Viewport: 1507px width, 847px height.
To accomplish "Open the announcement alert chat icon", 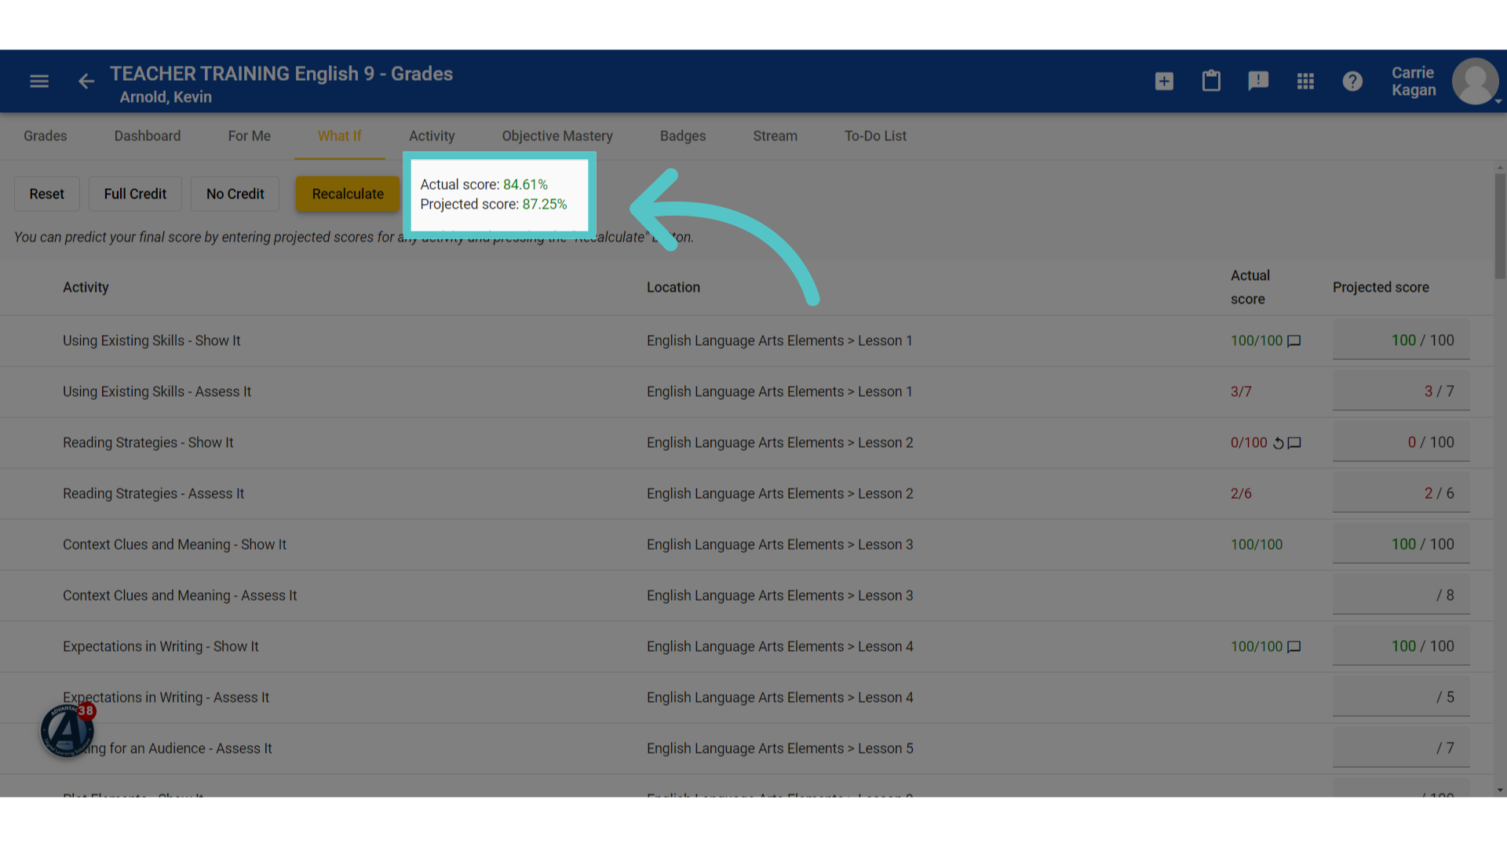I will tap(1258, 81).
